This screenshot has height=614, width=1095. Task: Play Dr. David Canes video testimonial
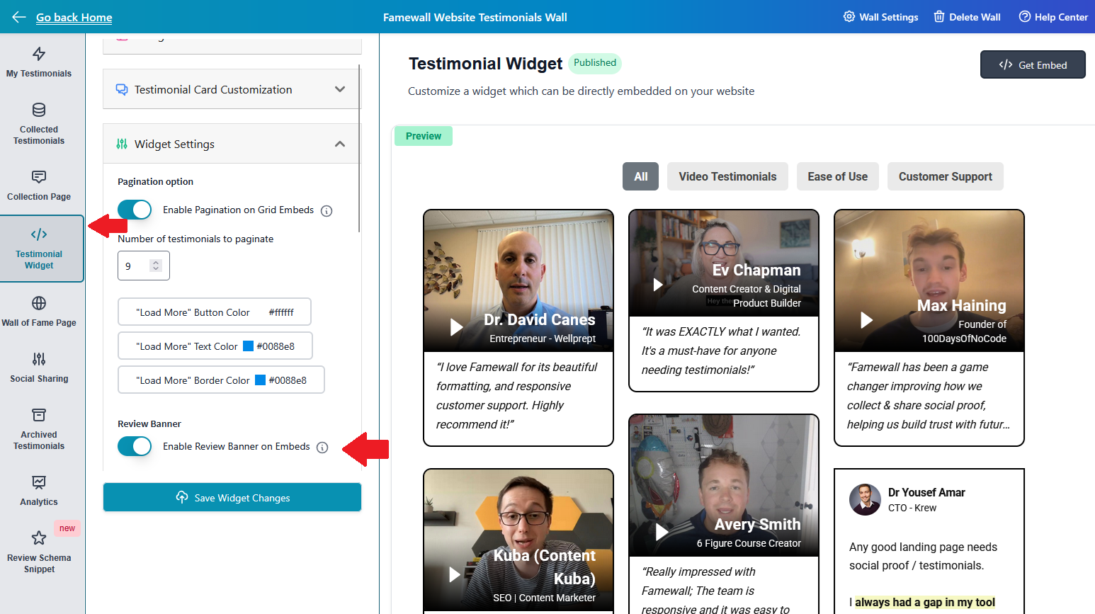457,326
